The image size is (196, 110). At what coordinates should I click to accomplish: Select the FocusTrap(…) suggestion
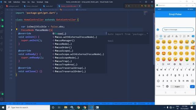[79, 61]
